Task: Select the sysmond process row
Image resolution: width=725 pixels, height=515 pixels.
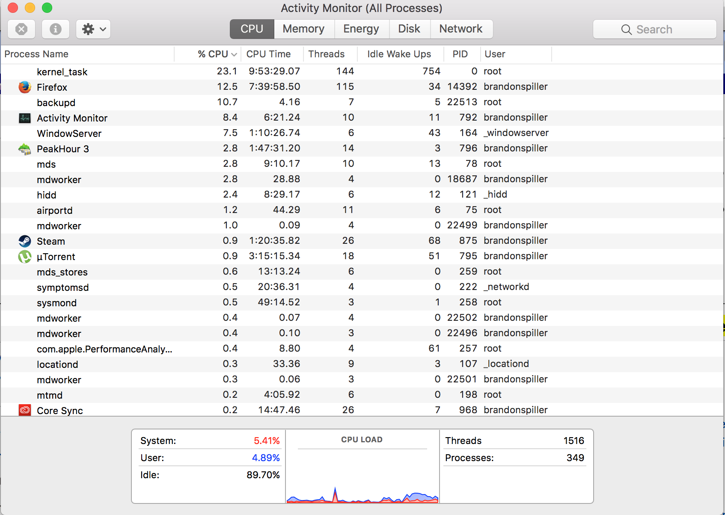Action: [362, 302]
